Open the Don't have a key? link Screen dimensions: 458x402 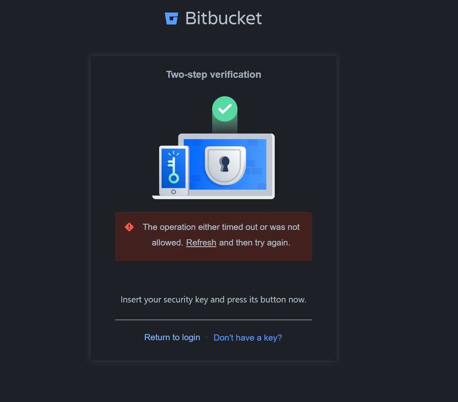(x=248, y=337)
